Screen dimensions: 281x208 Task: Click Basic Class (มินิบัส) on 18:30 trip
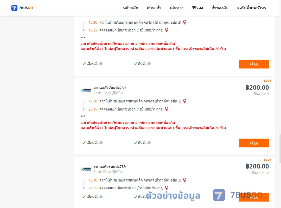pos(108,172)
